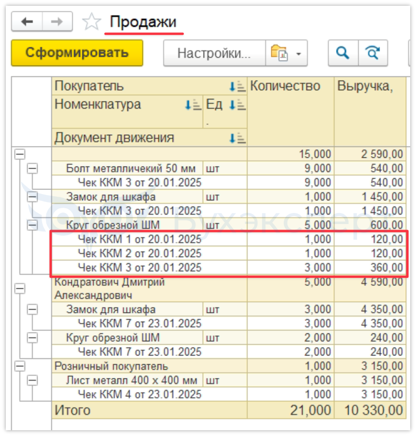Sort by Ед column sort icon
Screen dimensions: 416x436
pyautogui.click(x=237, y=105)
